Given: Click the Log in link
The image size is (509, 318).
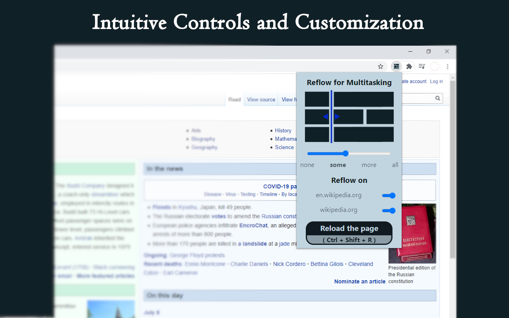Looking at the screenshot, I should tap(436, 81).
